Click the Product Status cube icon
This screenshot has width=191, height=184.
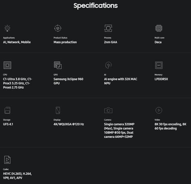(58, 28)
